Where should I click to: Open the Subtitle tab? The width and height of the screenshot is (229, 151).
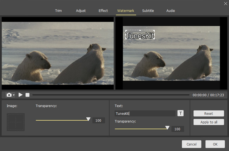[148, 11]
